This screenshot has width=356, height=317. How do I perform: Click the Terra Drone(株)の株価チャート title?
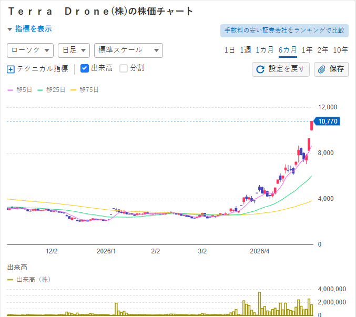coord(100,12)
